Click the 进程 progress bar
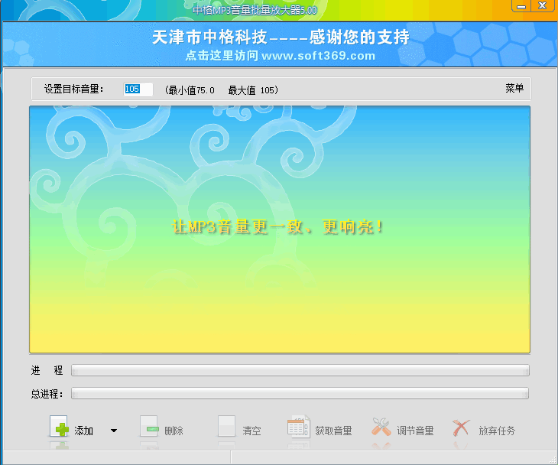Viewport: 558px width, 465px height. pyautogui.click(x=300, y=370)
